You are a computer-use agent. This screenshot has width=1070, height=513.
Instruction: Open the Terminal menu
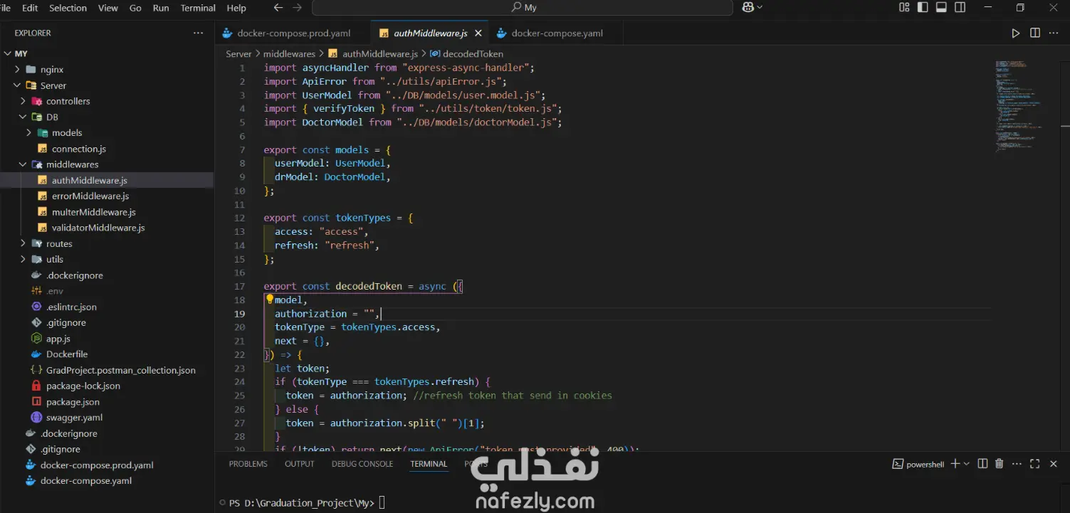pyautogui.click(x=198, y=8)
